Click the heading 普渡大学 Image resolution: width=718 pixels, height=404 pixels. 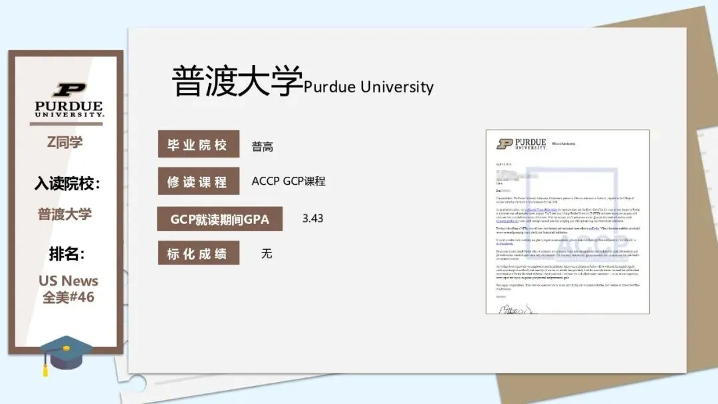coord(237,81)
